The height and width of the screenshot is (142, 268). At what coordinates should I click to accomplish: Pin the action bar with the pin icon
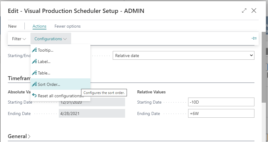(x=254, y=38)
